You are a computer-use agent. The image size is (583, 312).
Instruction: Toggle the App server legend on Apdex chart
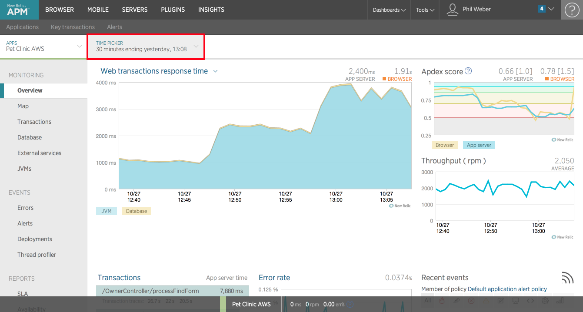coord(479,145)
